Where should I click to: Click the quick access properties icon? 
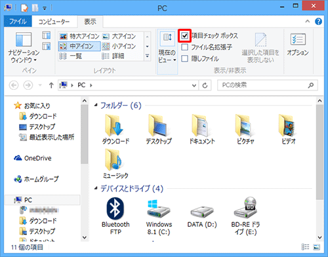click(24, 8)
